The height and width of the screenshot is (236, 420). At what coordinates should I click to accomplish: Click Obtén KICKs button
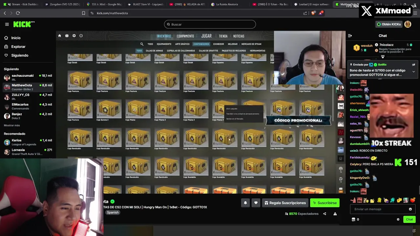point(388,24)
